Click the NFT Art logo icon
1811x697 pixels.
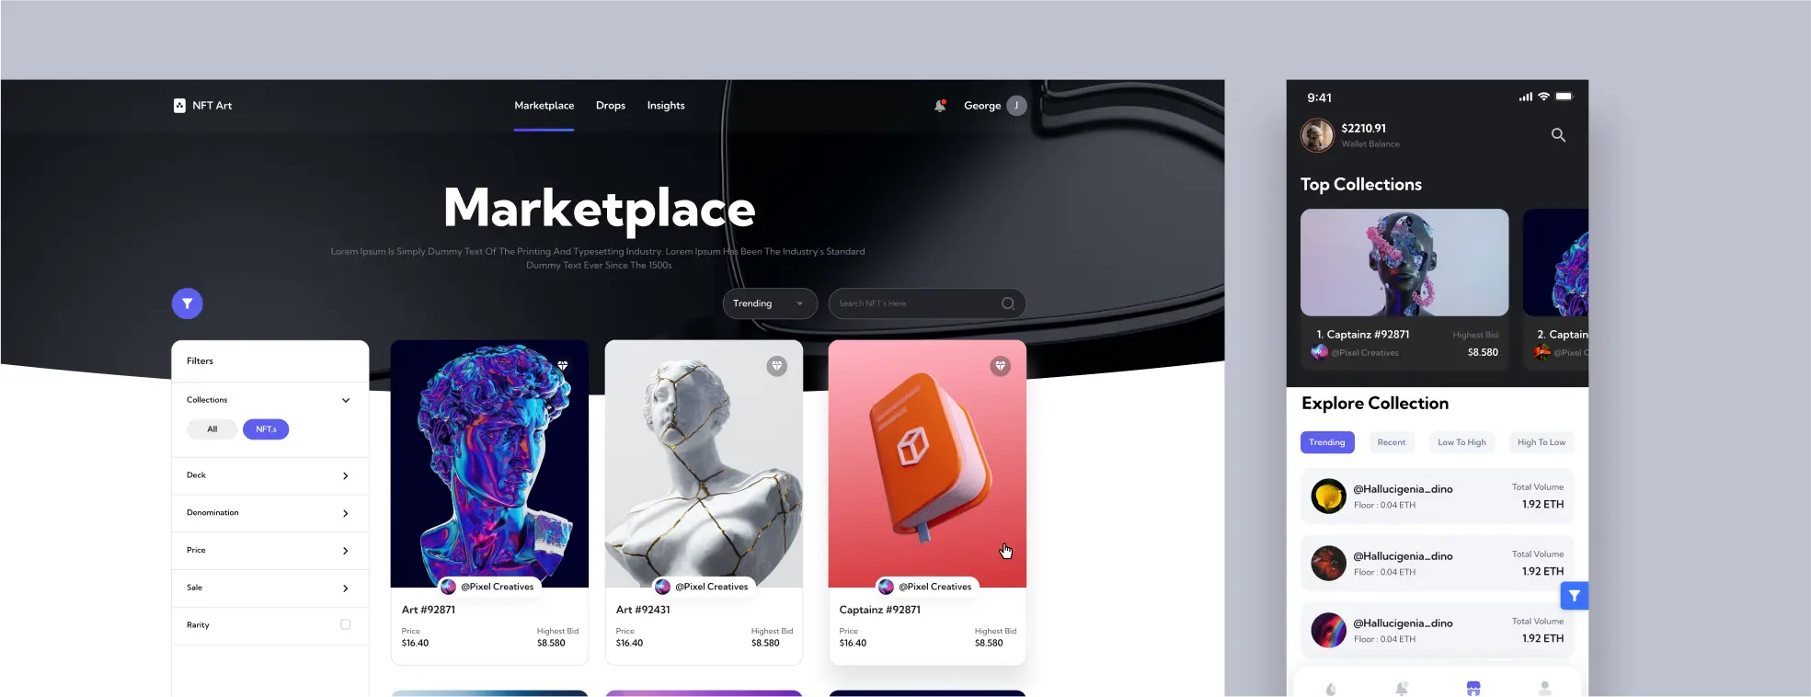click(x=179, y=106)
